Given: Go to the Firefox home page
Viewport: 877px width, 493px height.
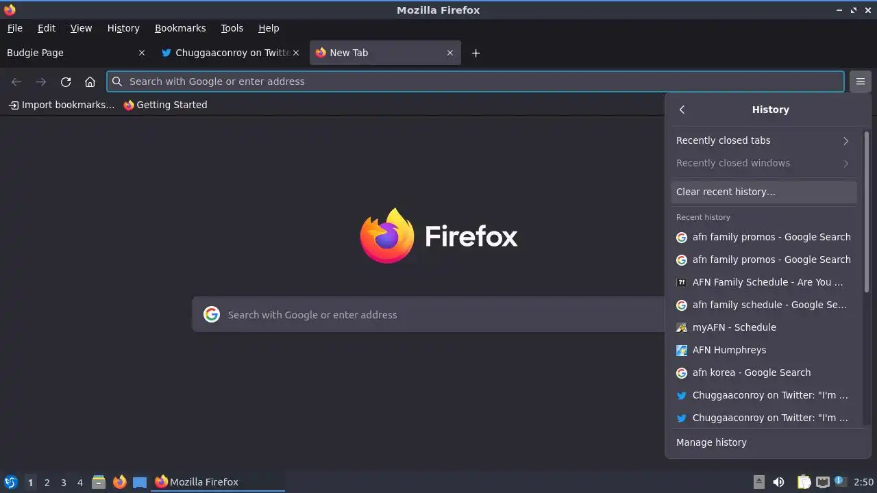Looking at the screenshot, I should coord(90,81).
